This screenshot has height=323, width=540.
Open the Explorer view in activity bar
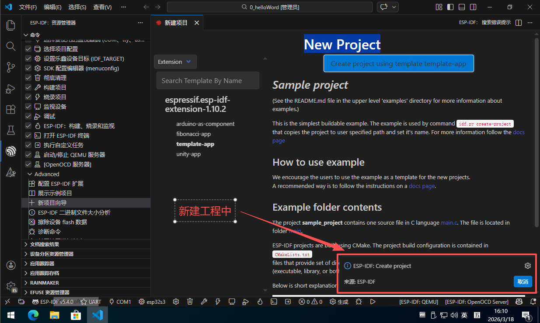[x=10, y=25]
